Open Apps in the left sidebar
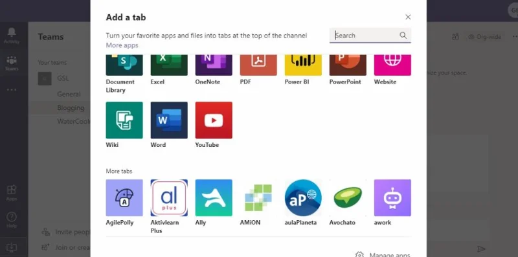The height and width of the screenshot is (257, 518). click(x=12, y=193)
